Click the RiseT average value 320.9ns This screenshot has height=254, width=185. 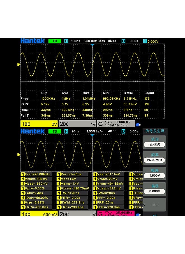(x=68, y=110)
